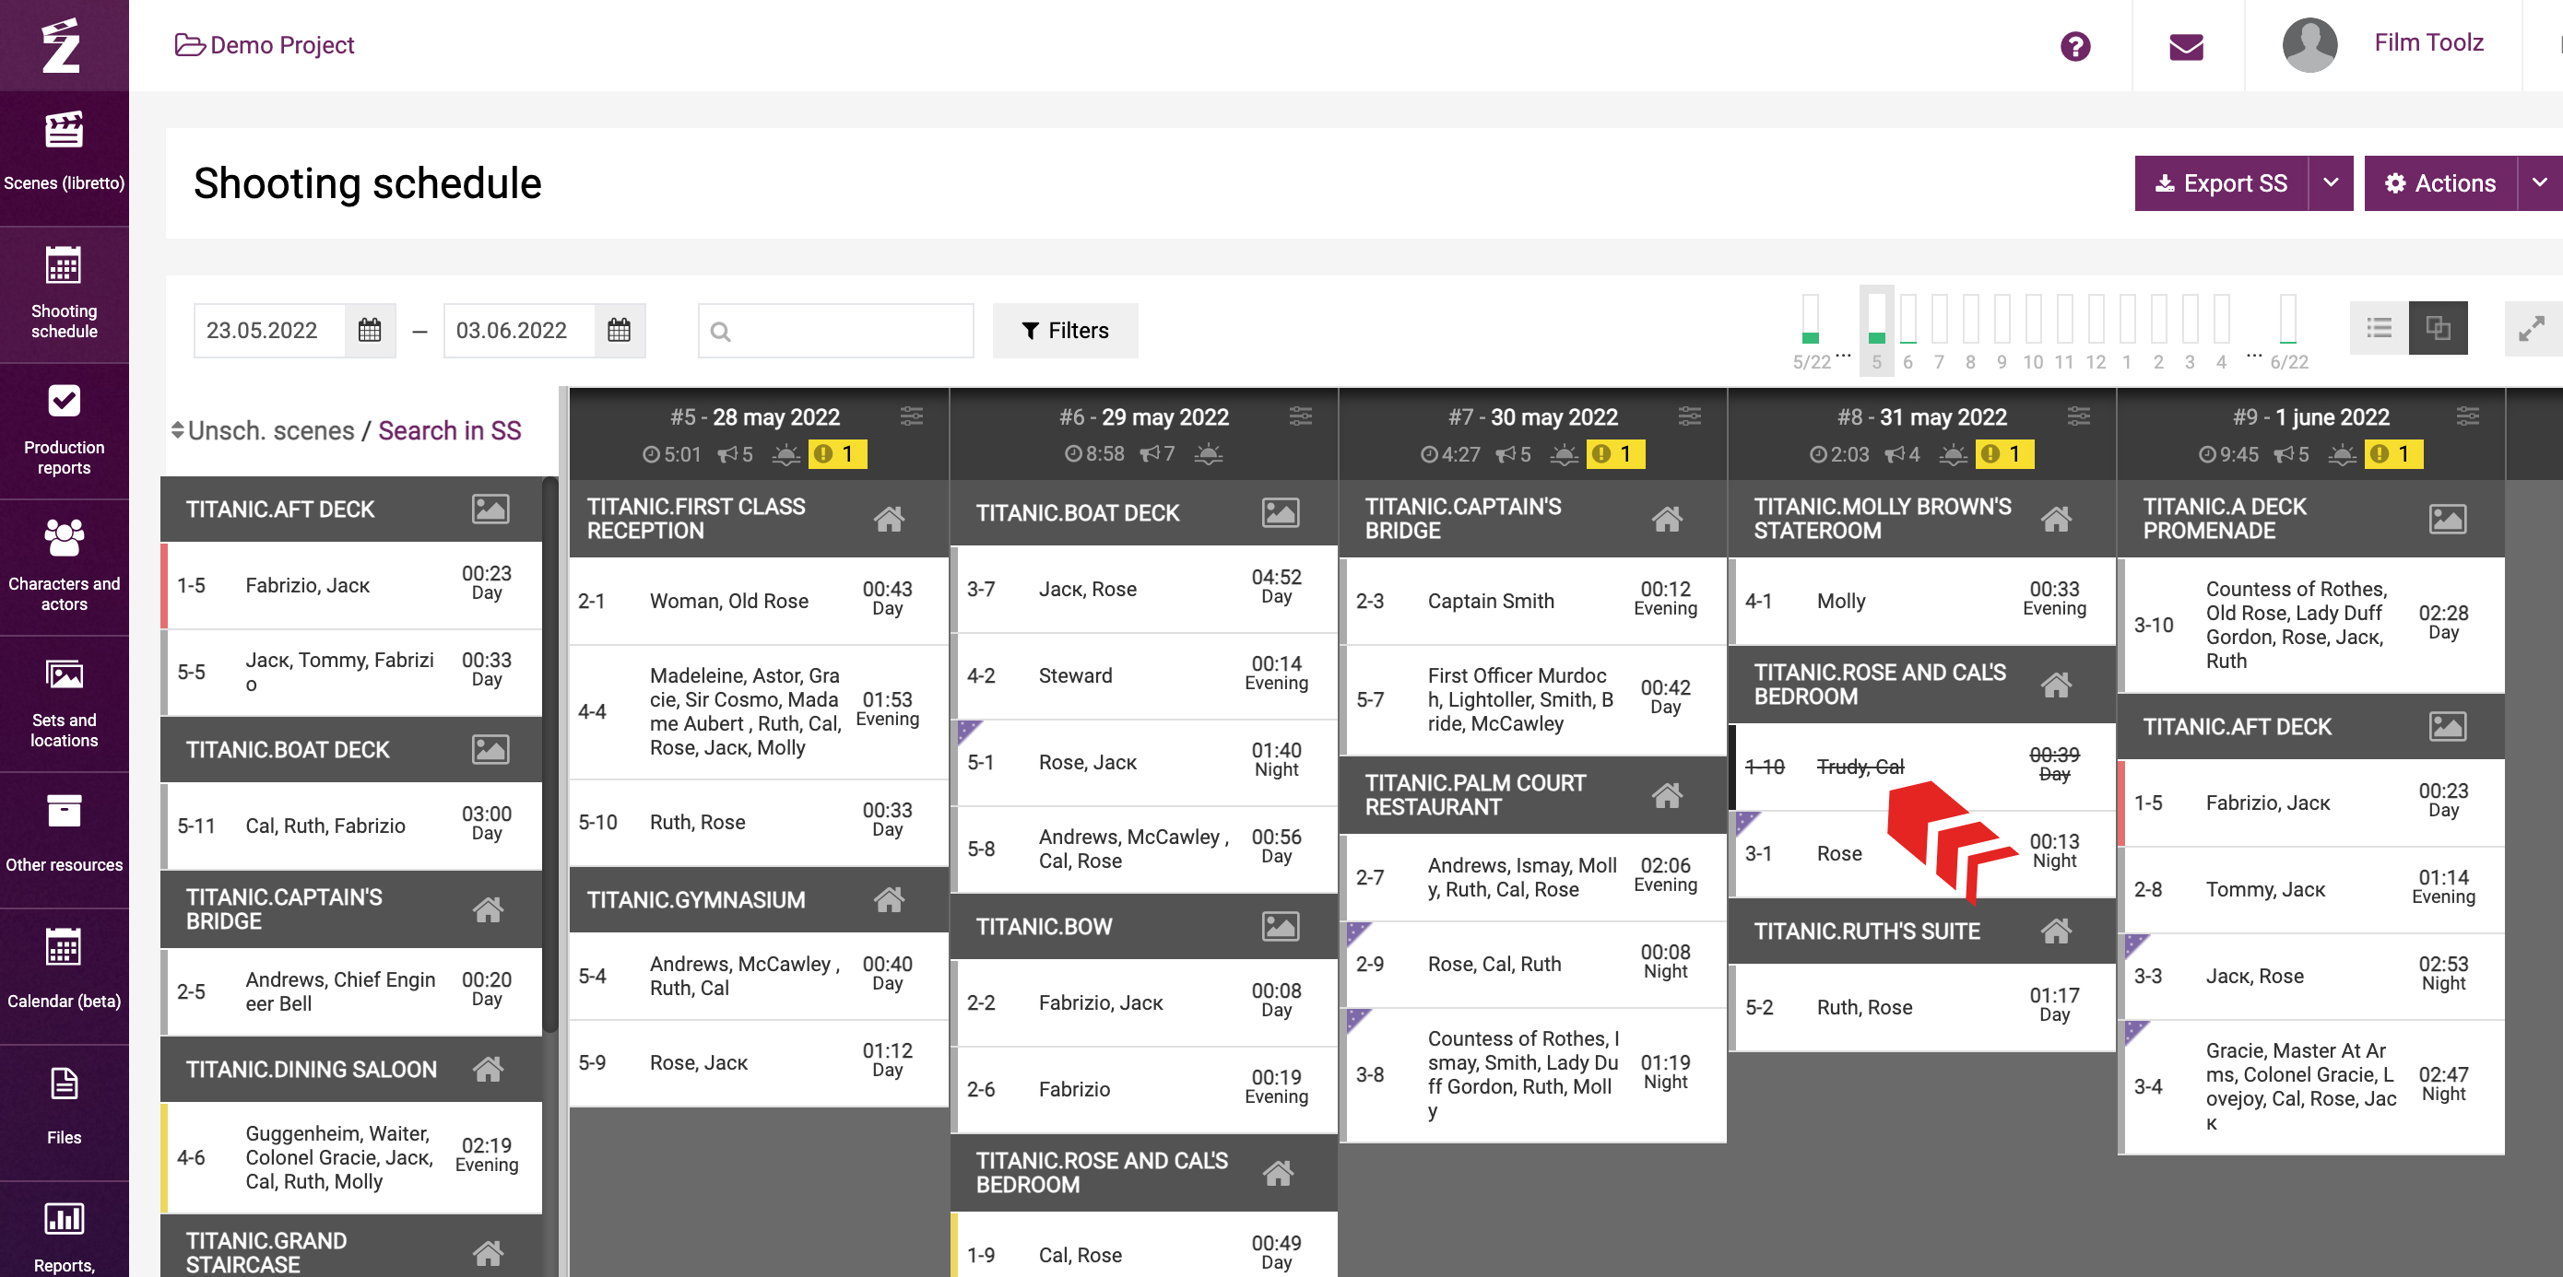This screenshot has width=2563, height=1277.
Task: Open settings for day #8 31 may
Action: click(x=2078, y=416)
